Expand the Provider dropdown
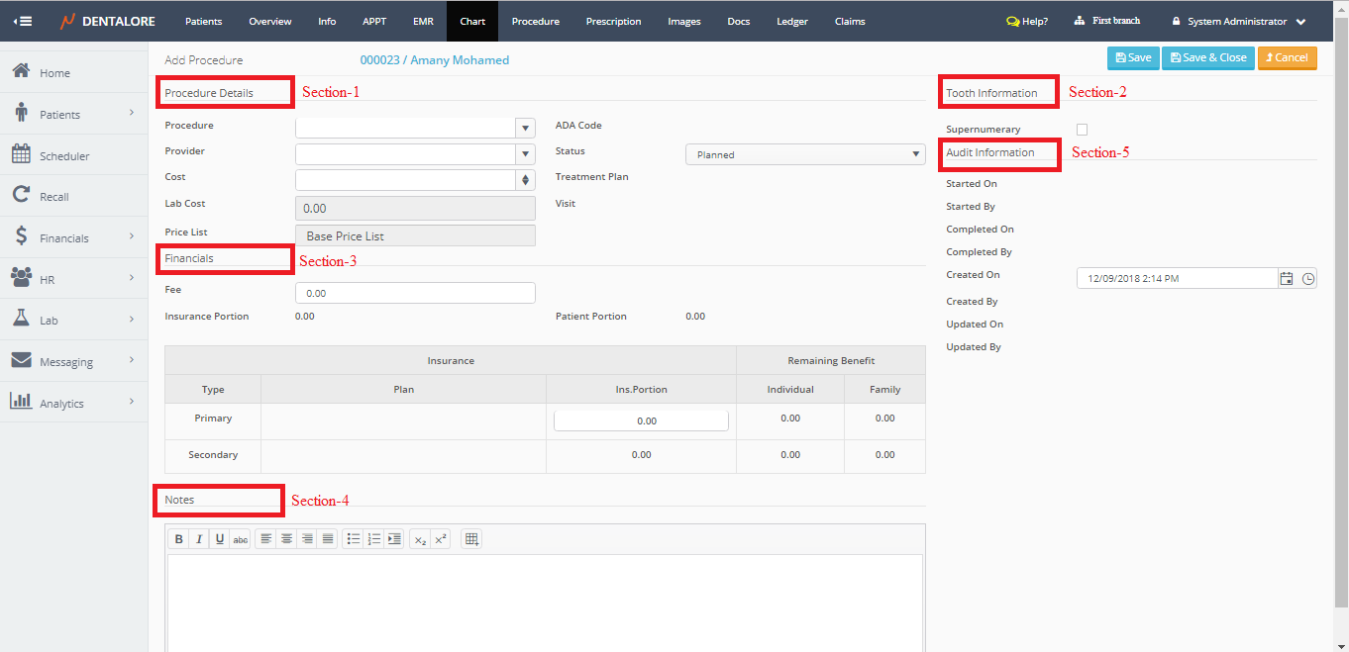Image resolution: width=1349 pixels, height=652 pixels. [525, 154]
